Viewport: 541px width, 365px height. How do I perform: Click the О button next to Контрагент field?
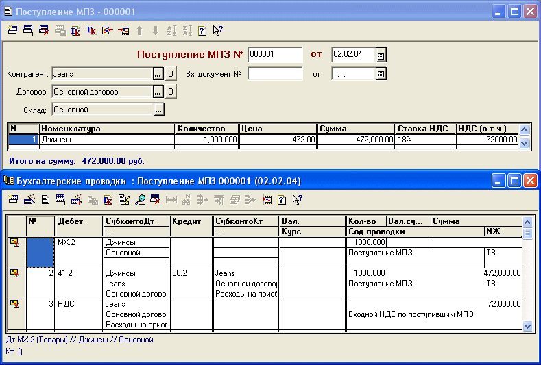(171, 74)
